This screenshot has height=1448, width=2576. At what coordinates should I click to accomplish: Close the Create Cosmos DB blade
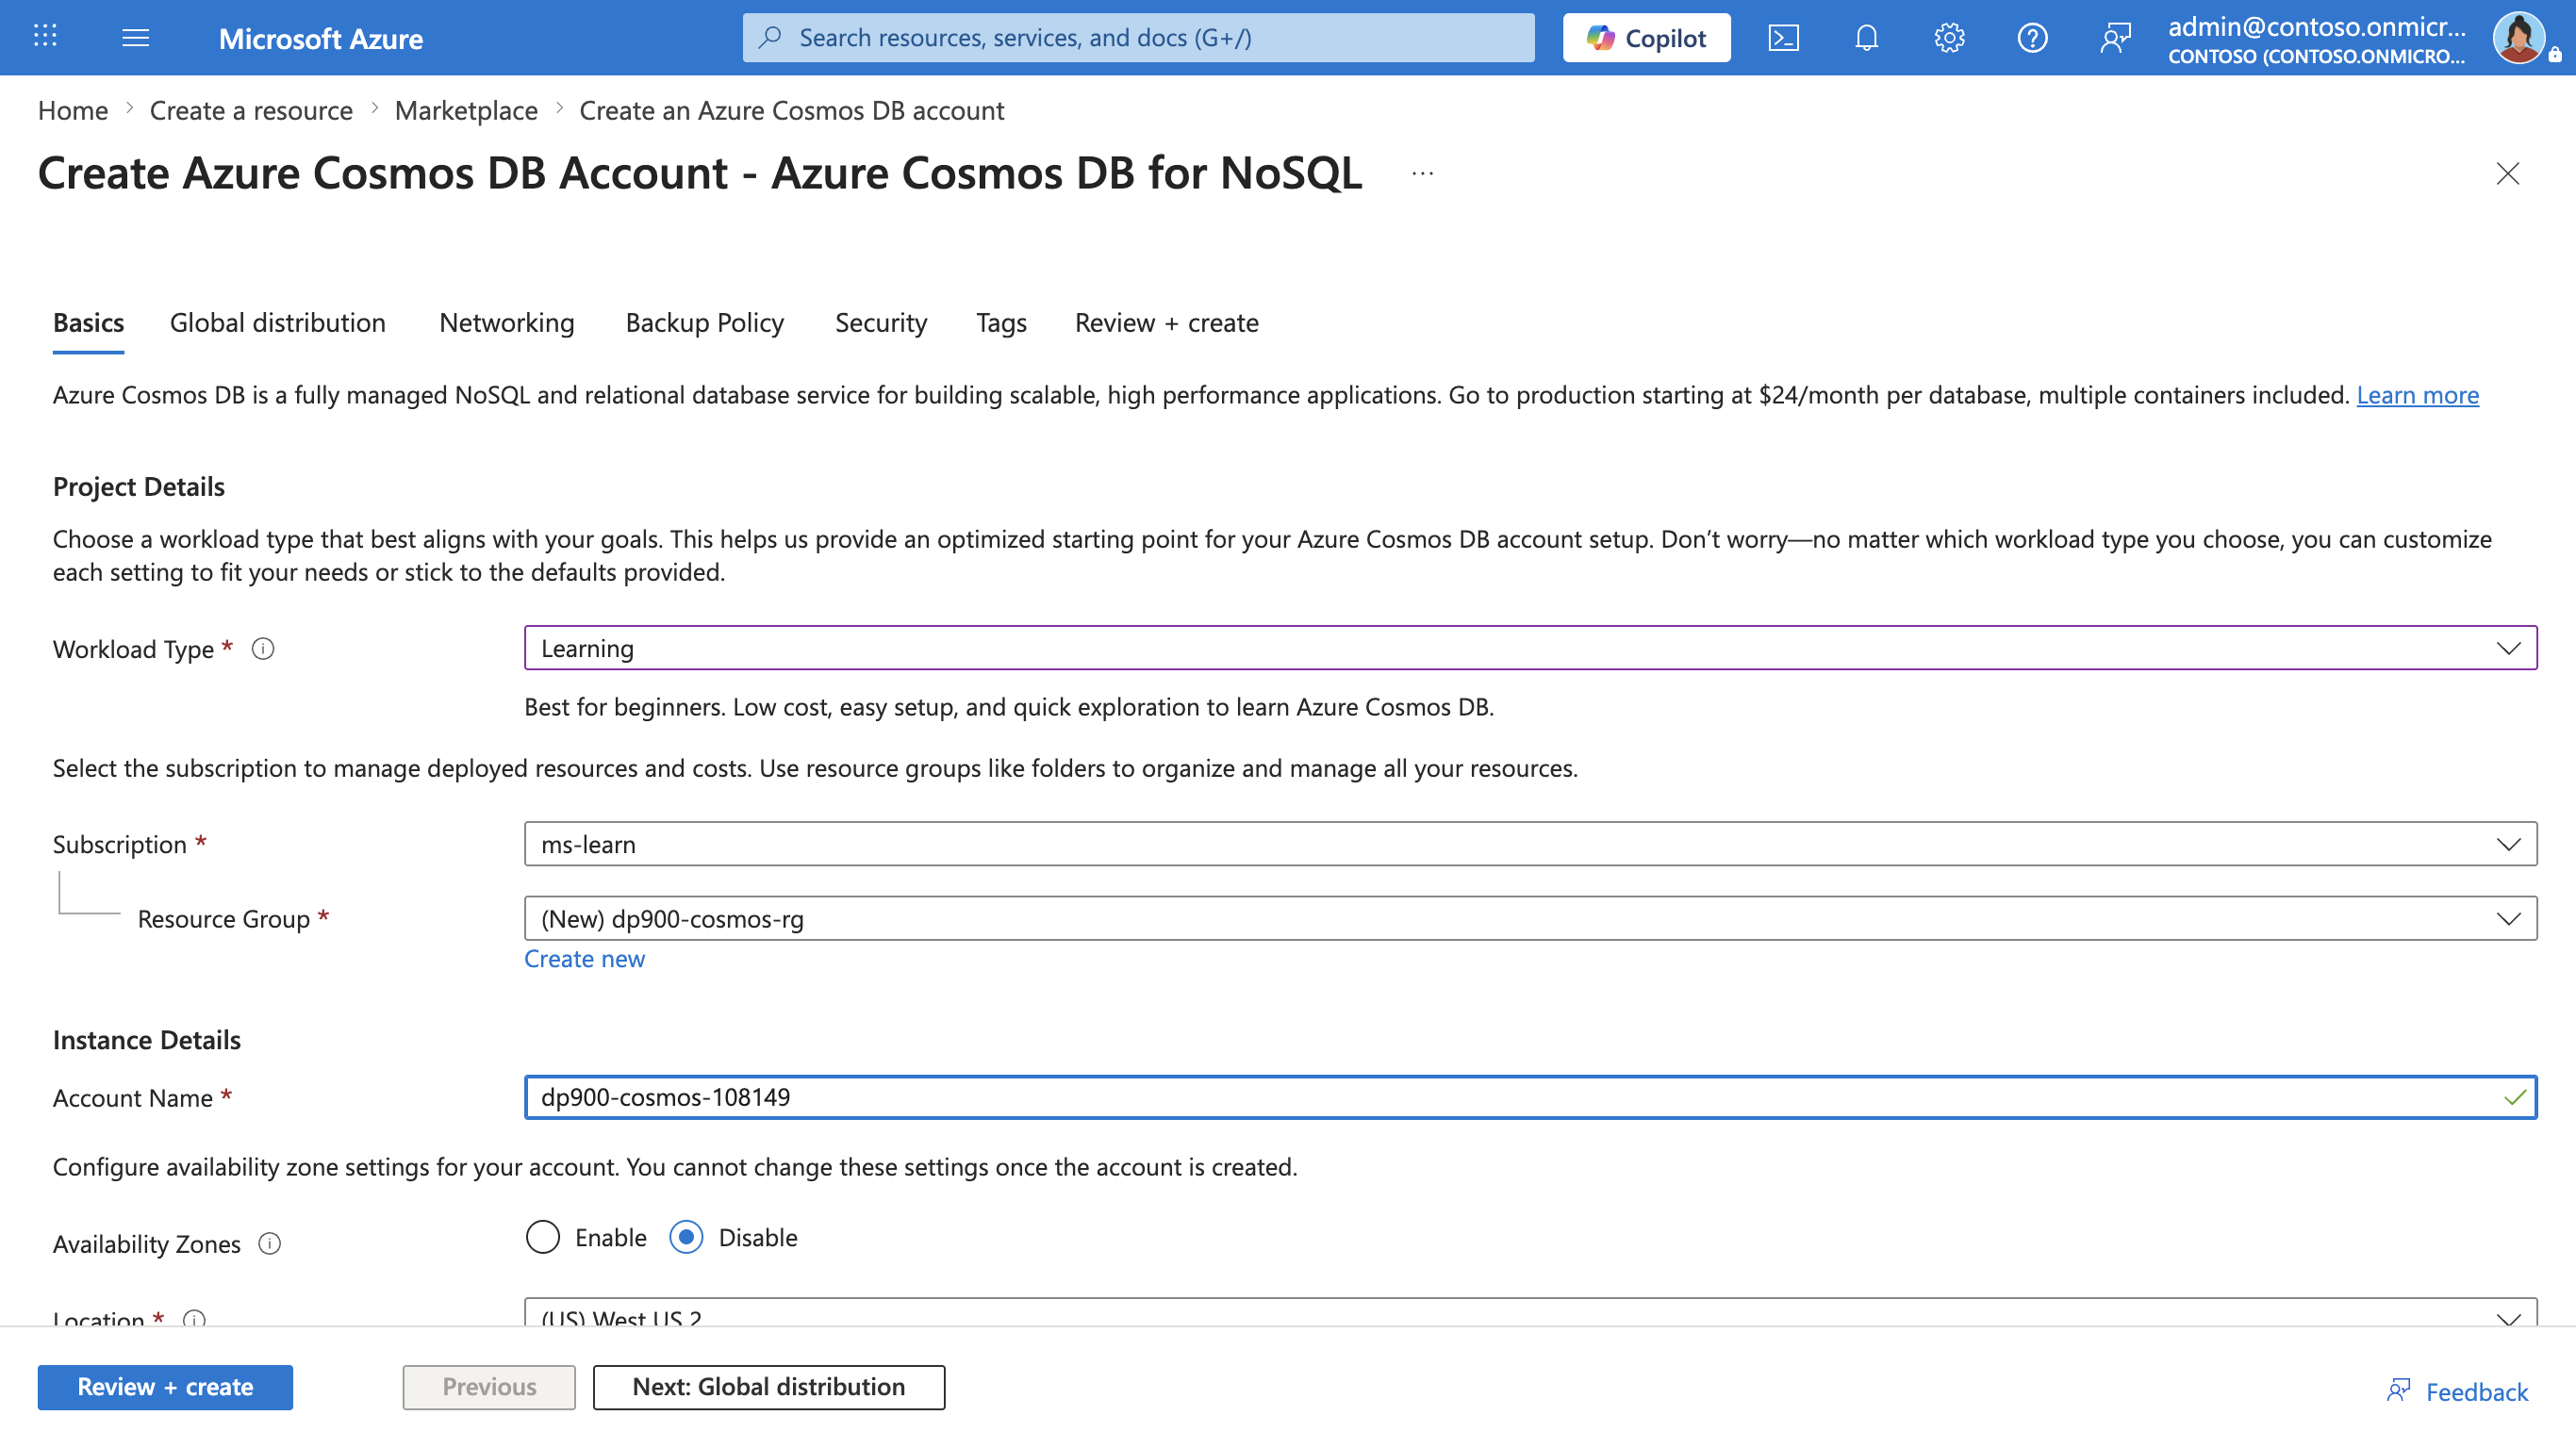coord(2507,174)
